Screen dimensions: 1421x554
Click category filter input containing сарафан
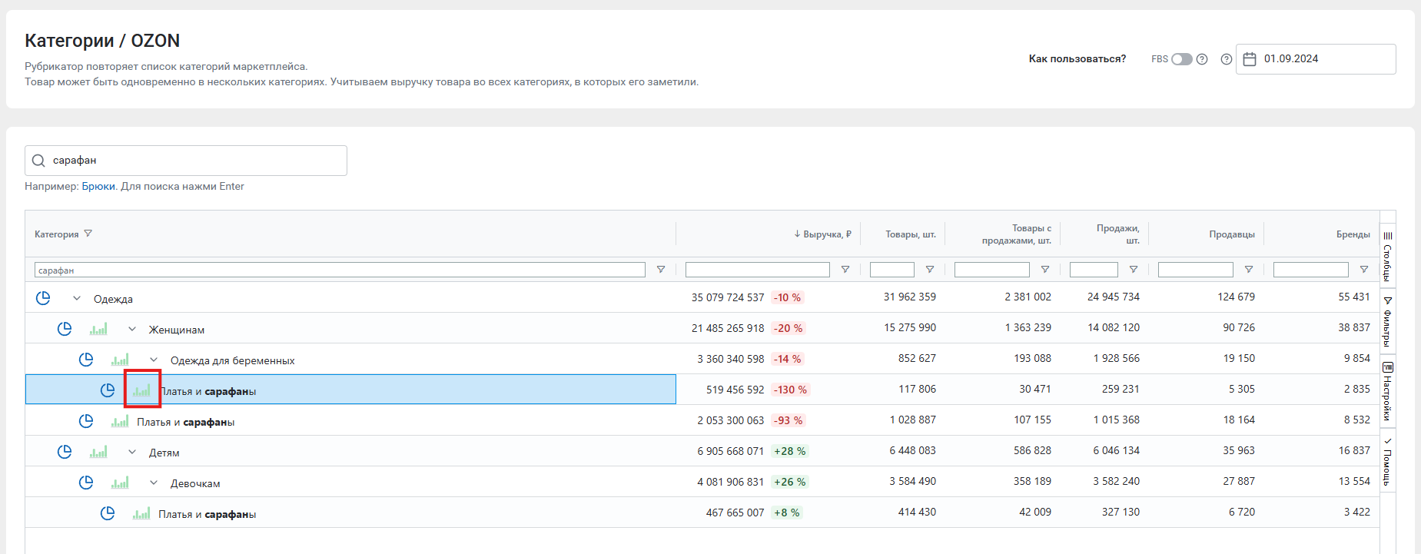click(340, 270)
